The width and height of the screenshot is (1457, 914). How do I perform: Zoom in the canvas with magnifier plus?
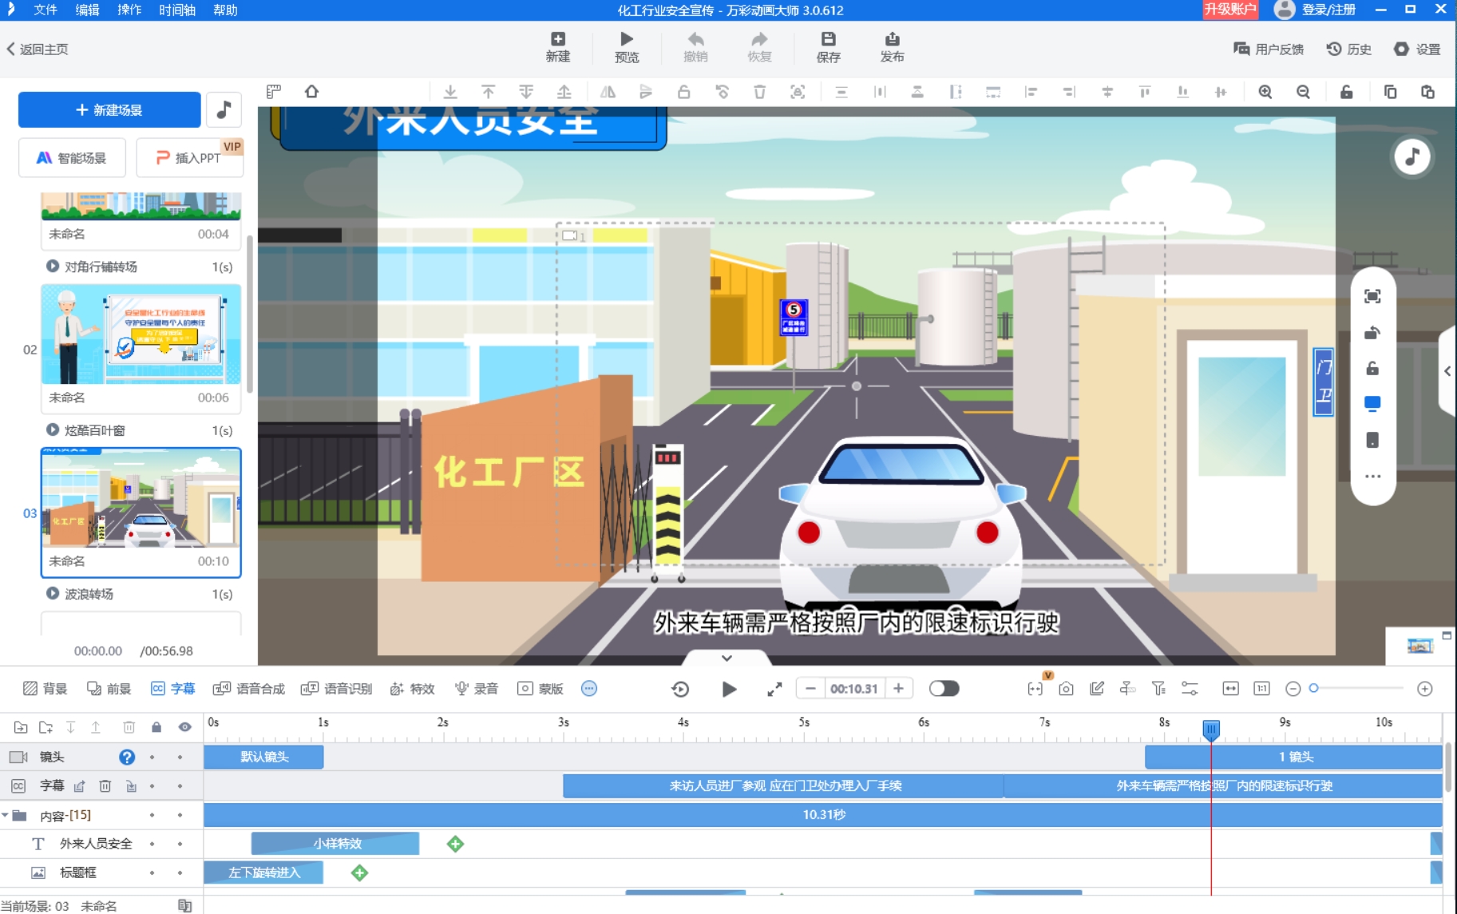point(1265,92)
